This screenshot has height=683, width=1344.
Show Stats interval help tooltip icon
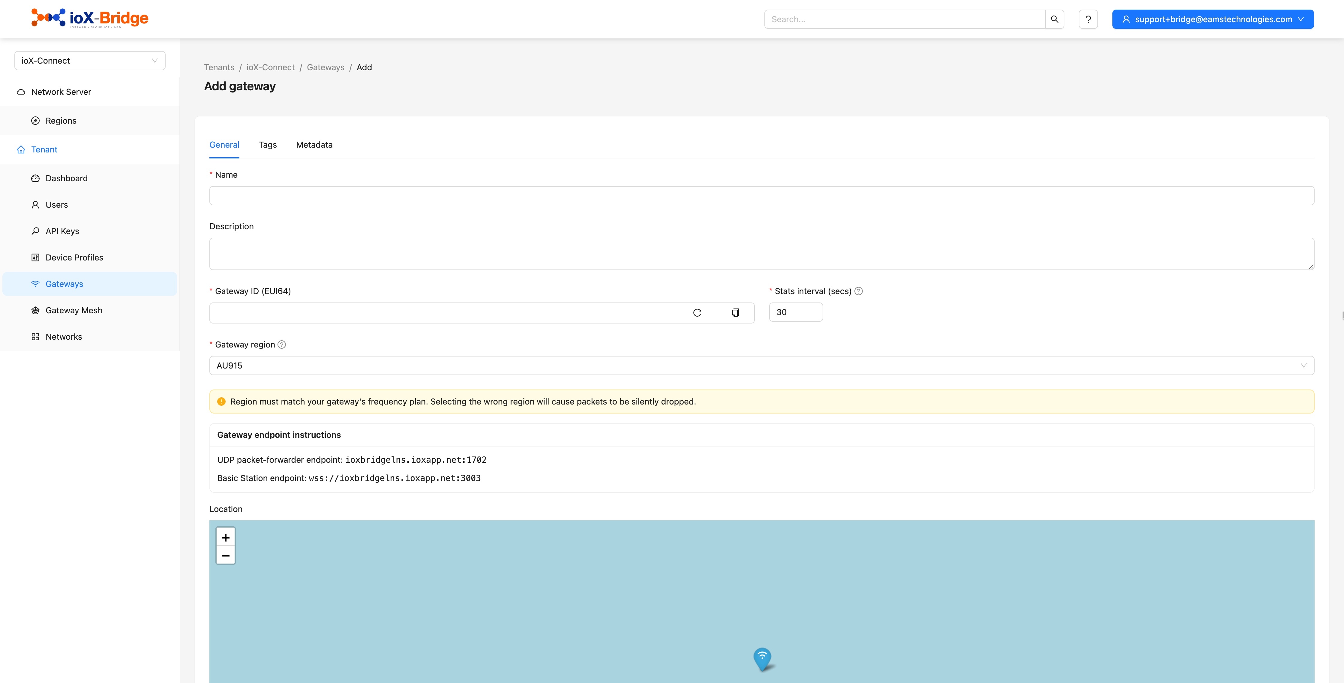(x=859, y=291)
